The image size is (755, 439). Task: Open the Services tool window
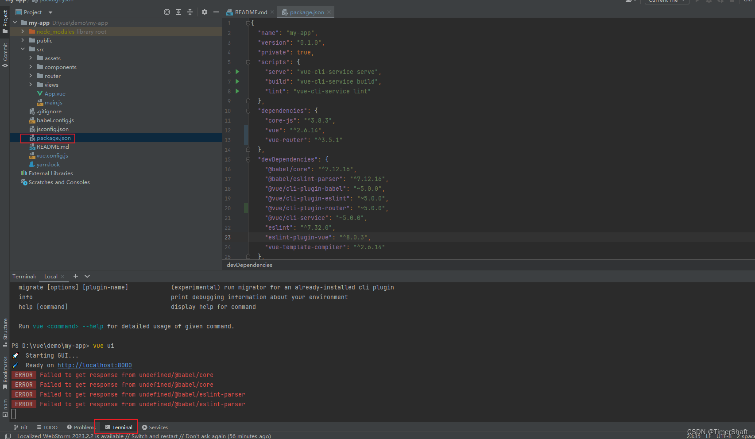click(155, 427)
